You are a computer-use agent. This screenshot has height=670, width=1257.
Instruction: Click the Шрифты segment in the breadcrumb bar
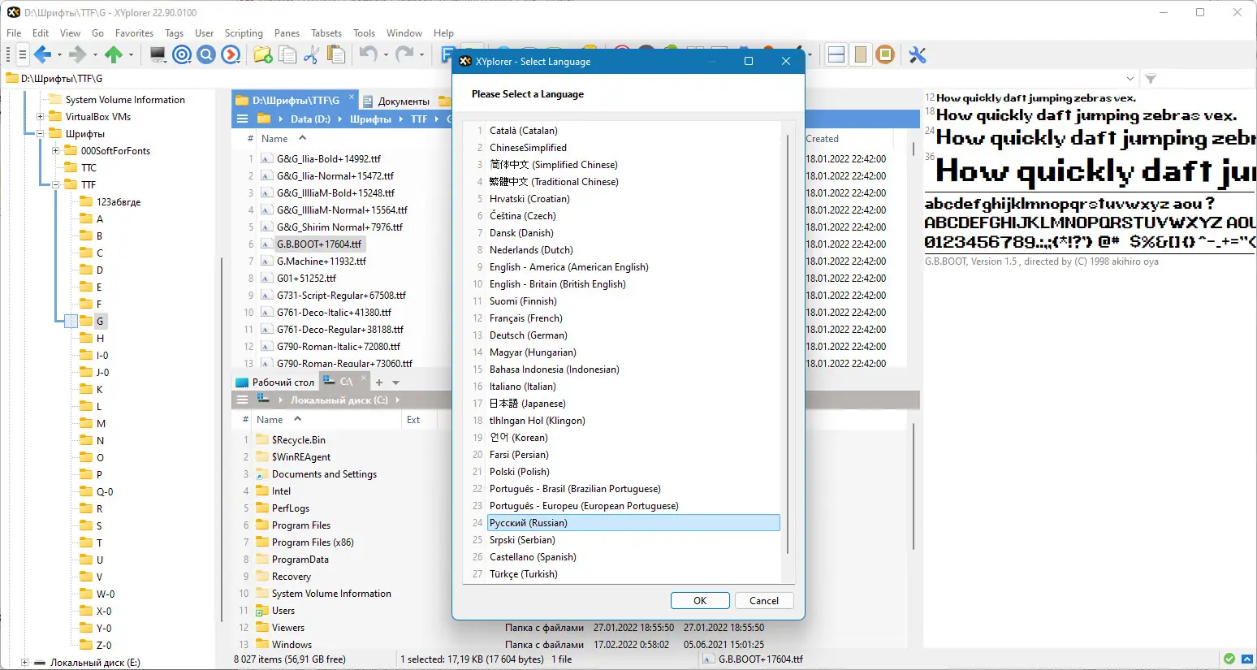pyautogui.click(x=370, y=119)
